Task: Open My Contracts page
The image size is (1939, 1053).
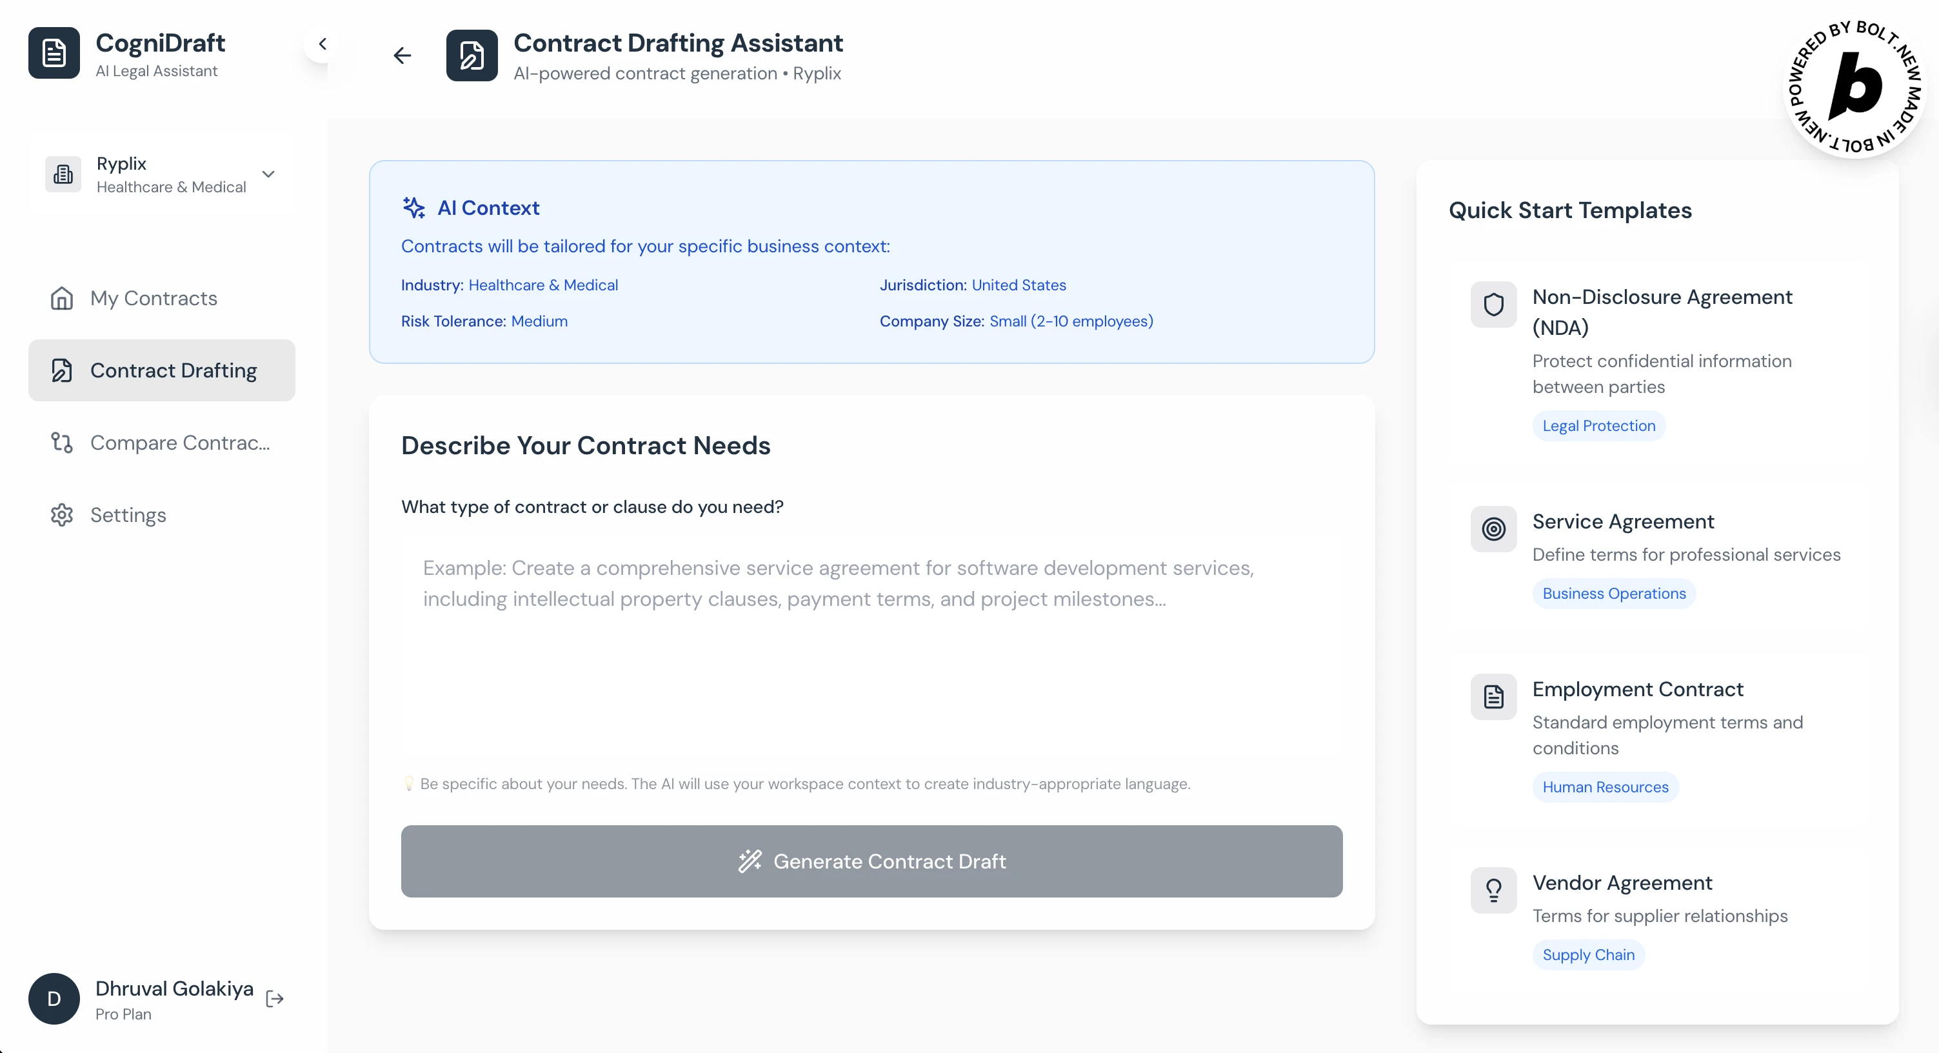Action: coord(154,298)
